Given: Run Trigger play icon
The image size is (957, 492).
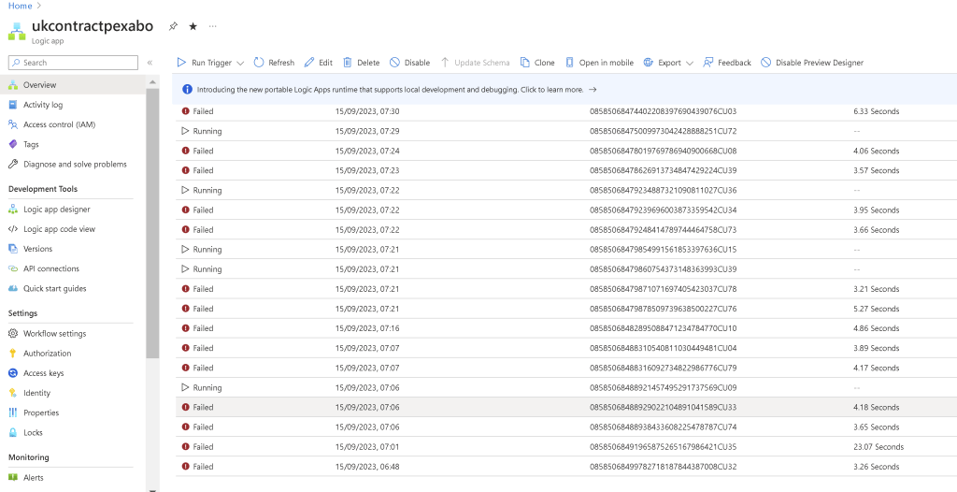Looking at the screenshot, I should coord(181,63).
